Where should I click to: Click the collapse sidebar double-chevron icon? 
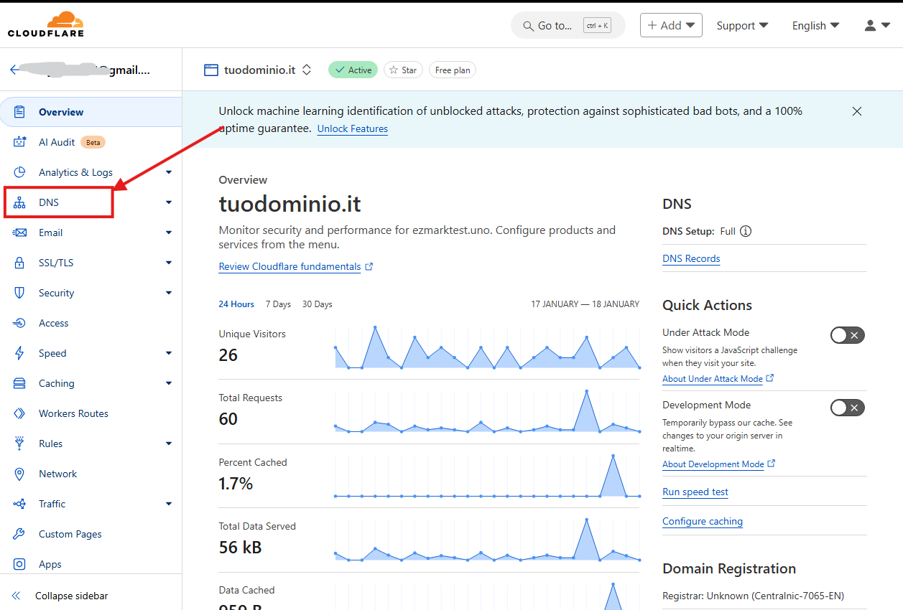(x=16, y=596)
